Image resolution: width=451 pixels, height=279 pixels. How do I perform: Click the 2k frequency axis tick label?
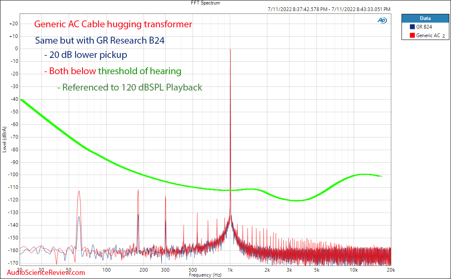pos(267,270)
